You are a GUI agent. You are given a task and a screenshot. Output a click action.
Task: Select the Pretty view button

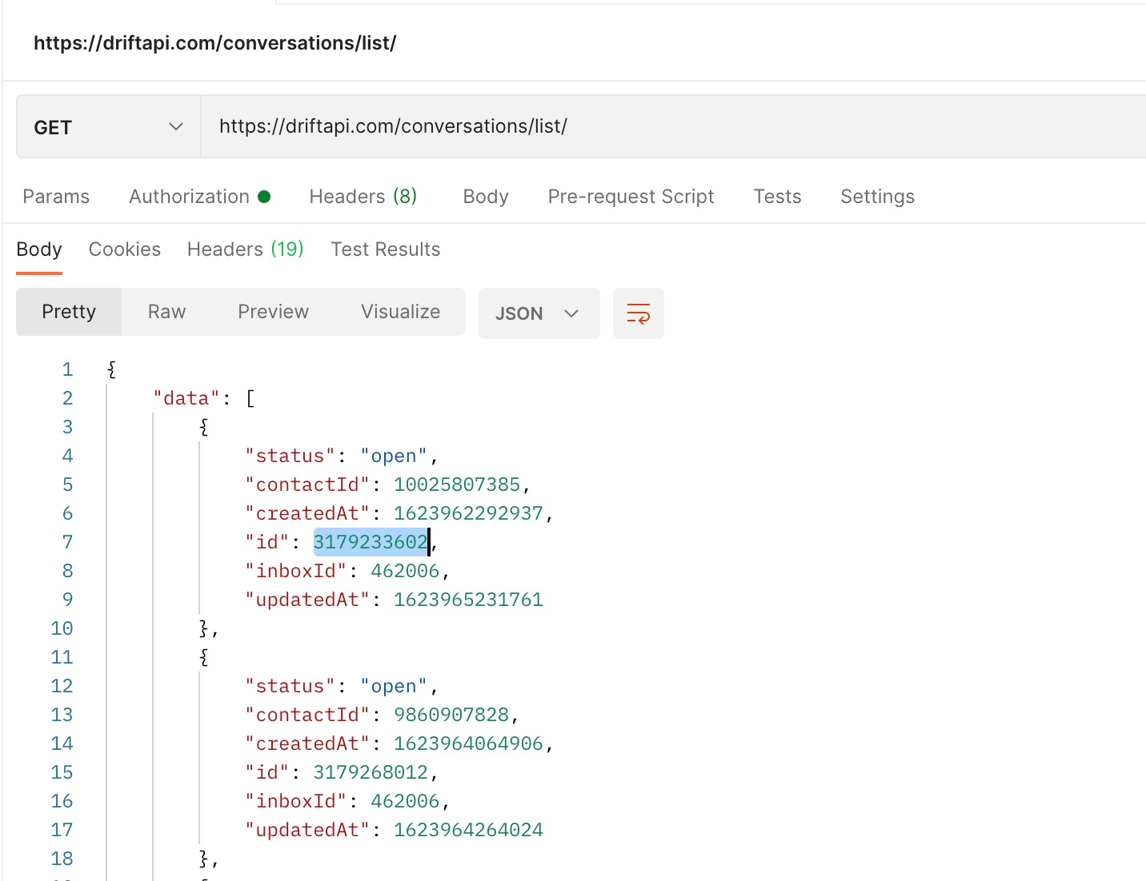pyautogui.click(x=69, y=312)
